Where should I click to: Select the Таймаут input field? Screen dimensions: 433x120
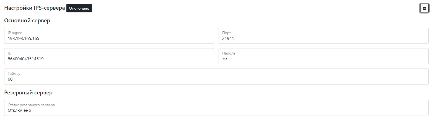coord(216,77)
